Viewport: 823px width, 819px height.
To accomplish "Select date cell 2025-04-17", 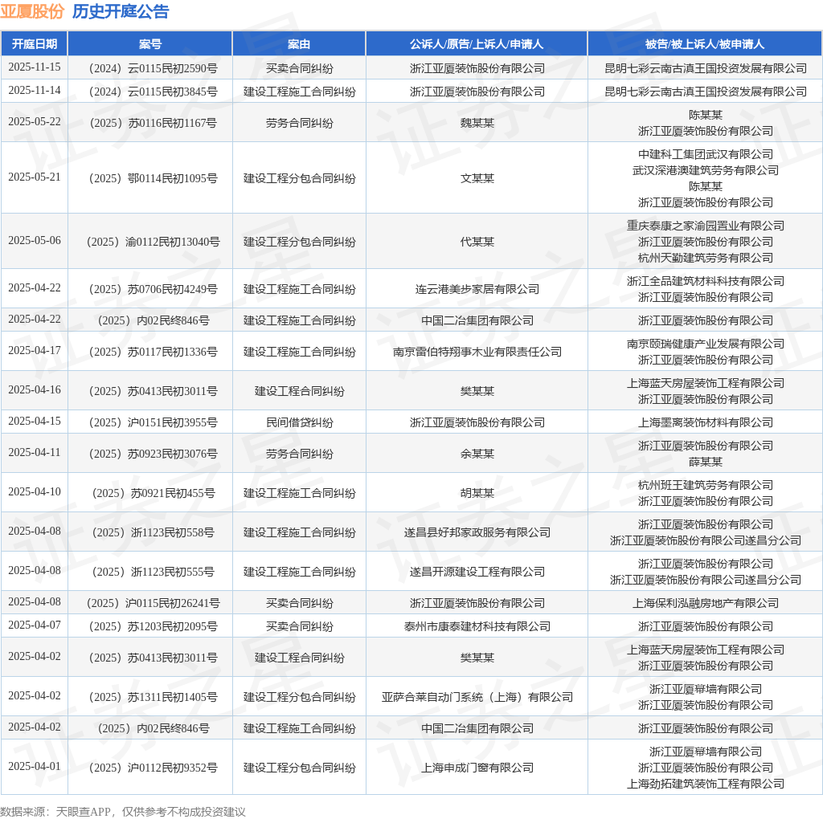I will pyautogui.click(x=34, y=350).
